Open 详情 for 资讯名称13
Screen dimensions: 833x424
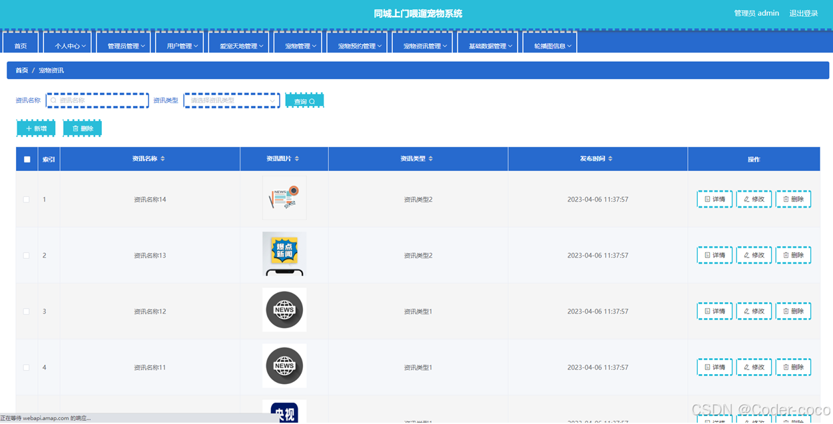714,255
